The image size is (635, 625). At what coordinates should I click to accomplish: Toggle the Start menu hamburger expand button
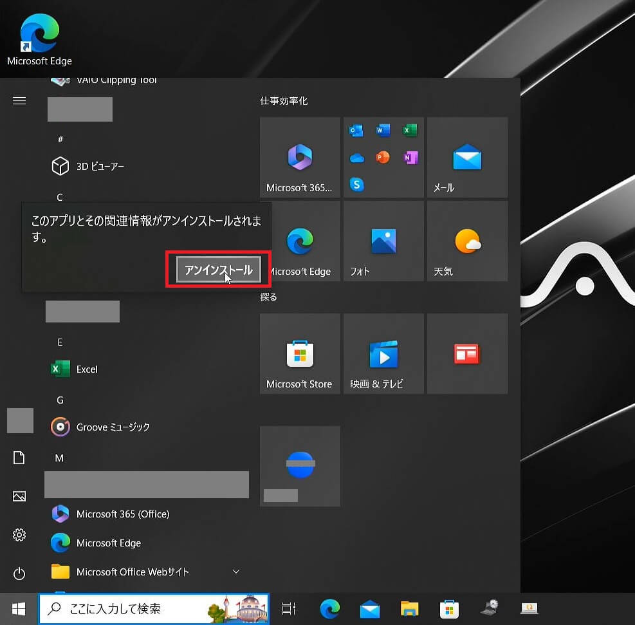coord(19,100)
